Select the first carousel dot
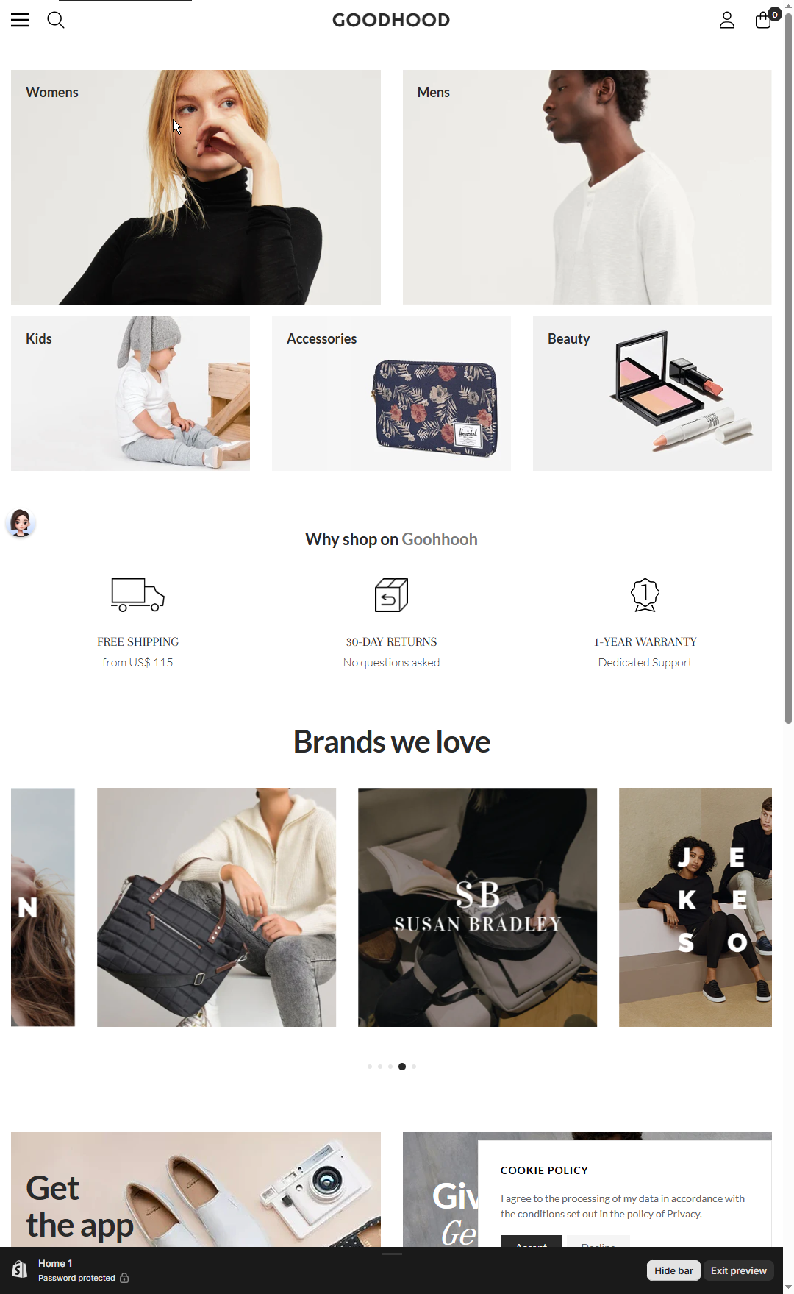Screen dimensions: 794x1294 click(x=369, y=1066)
